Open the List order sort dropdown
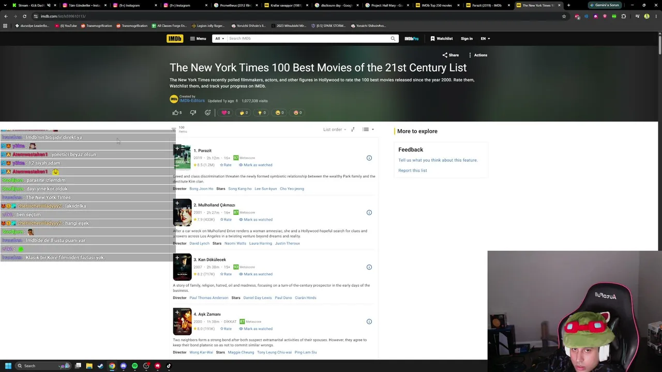Image resolution: width=662 pixels, height=372 pixels. tap(335, 129)
